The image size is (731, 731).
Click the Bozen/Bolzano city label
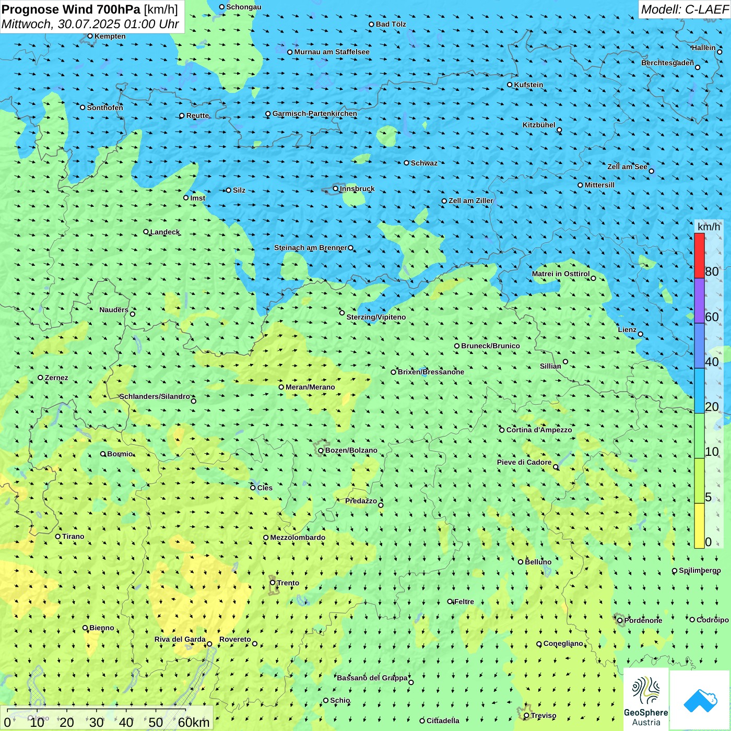click(x=351, y=450)
